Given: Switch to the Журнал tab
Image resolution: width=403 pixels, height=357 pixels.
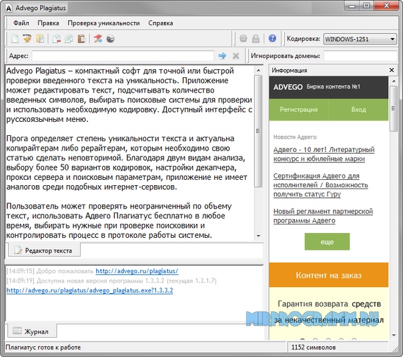Looking at the screenshot, I should (32, 331).
